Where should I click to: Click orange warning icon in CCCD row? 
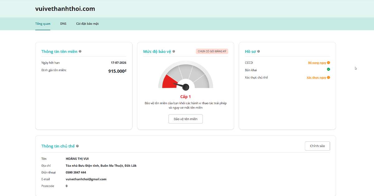pyautogui.click(x=328, y=63)
